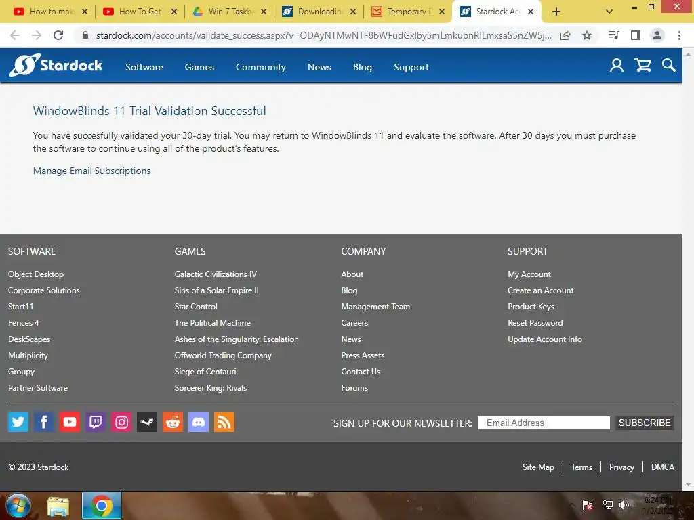694x520 pixels.
Task: Open Galactic Civilizations IV link
Action: point(216,274)
